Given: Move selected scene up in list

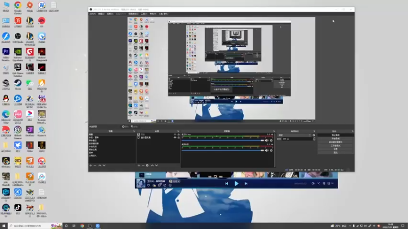Looking at the screenshot, I should click(99, 165).
